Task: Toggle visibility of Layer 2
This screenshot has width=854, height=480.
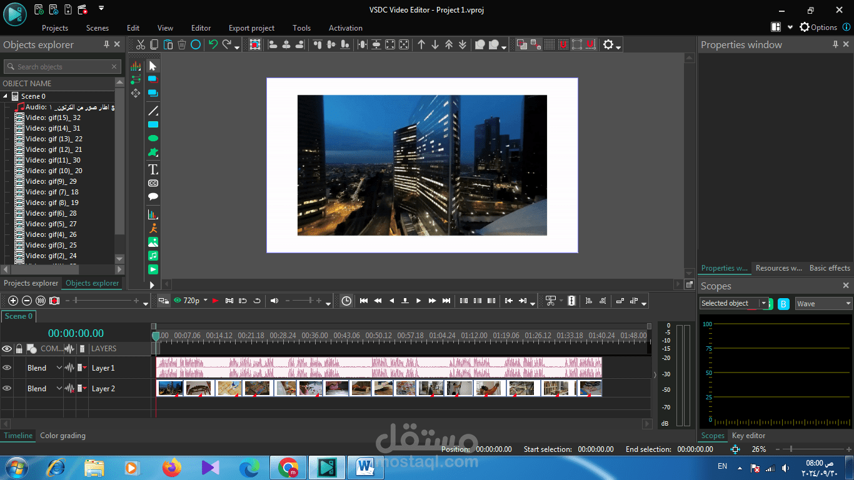Action: click(x=7, y=389)
